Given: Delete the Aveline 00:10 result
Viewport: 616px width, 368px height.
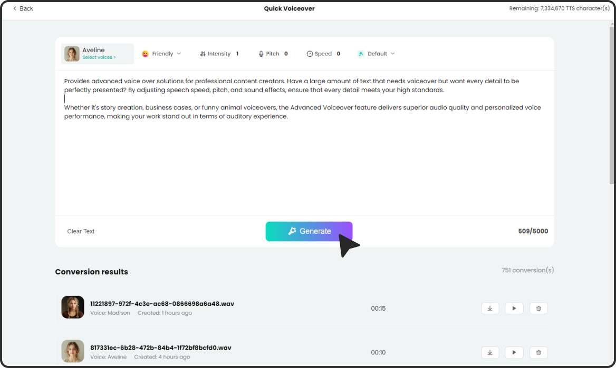Looking at the screenshot, I should coord(538,352).
